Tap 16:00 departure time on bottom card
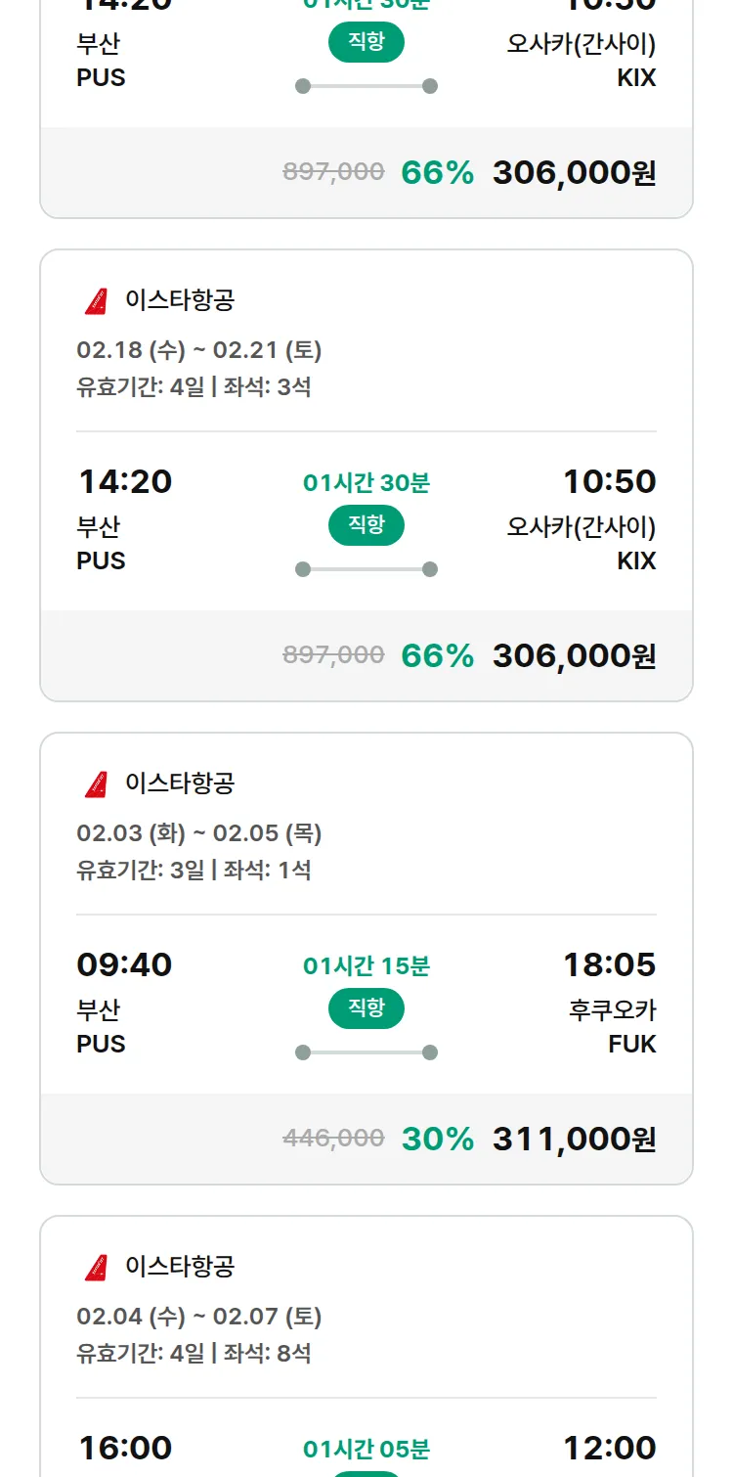The height and width of the screenshot is (1477, 733). tap(124, 1448)
